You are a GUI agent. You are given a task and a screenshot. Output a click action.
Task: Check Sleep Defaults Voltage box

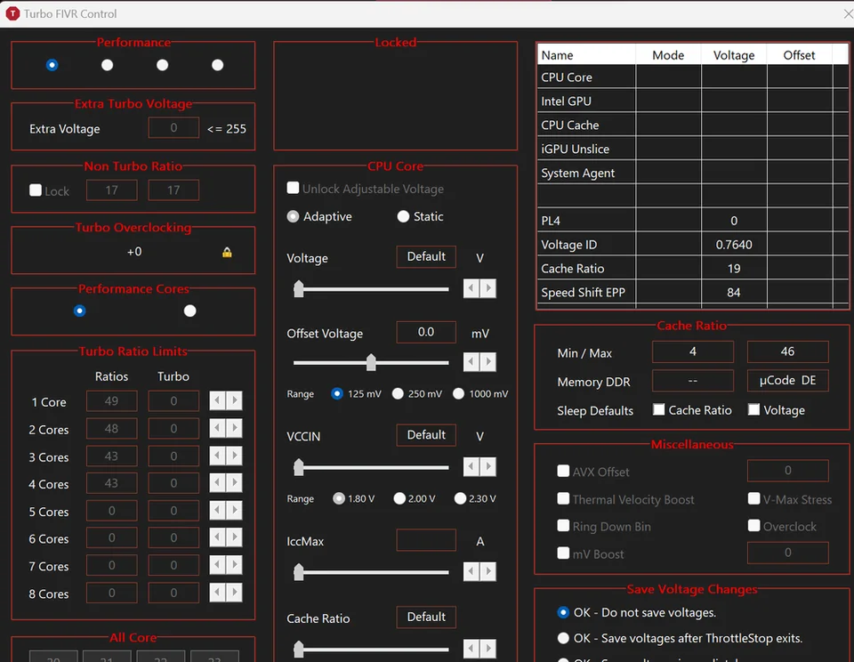click(x=753, y=409)
